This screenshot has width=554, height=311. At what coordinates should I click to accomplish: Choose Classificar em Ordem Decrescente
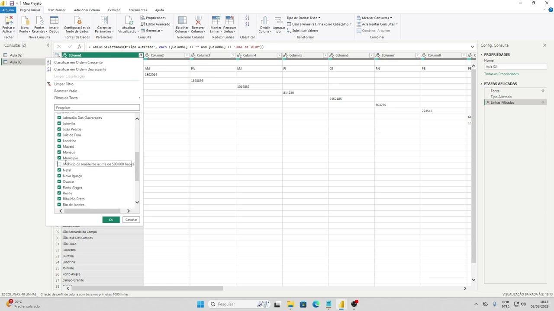[80, 69]
